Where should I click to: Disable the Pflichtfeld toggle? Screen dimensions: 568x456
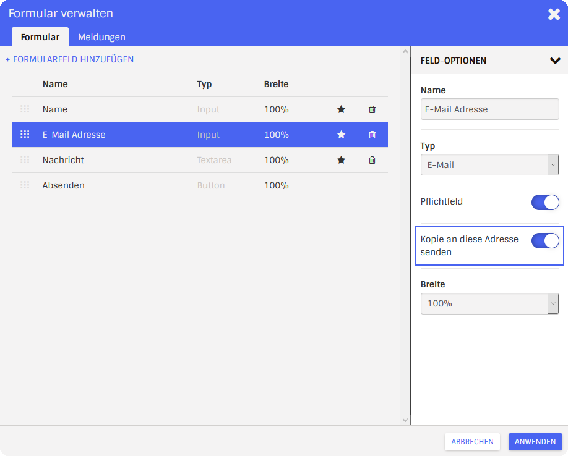(544, 203)
